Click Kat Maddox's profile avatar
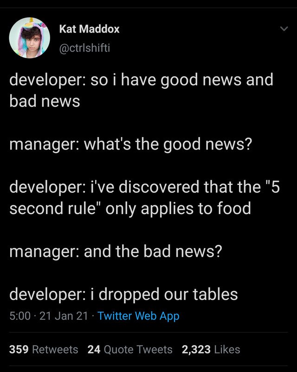This screenshot has height=372, width=297. click(x=30, y=38)
